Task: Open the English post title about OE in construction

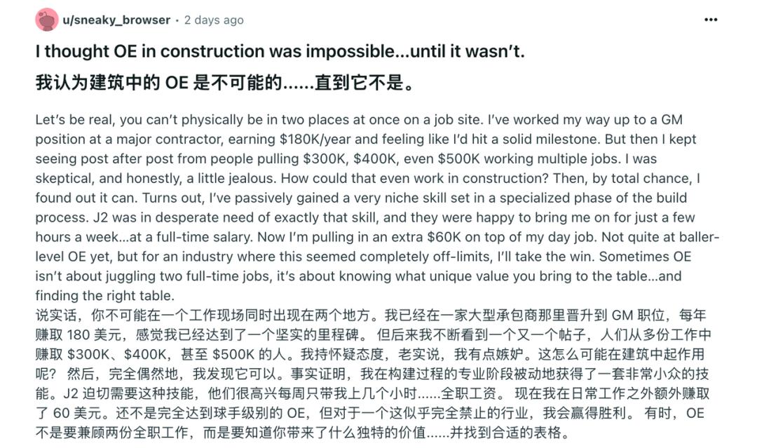Action: click(280, 51)
